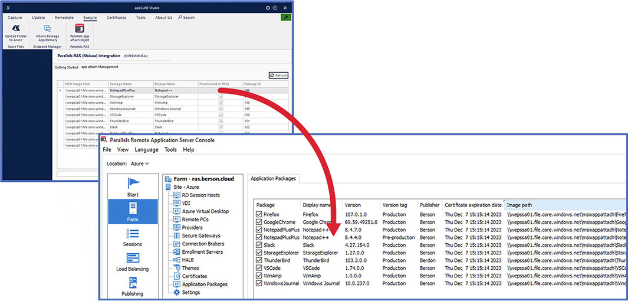Uncheck ThunderBird package checkbox in RAS

(259, 260)
